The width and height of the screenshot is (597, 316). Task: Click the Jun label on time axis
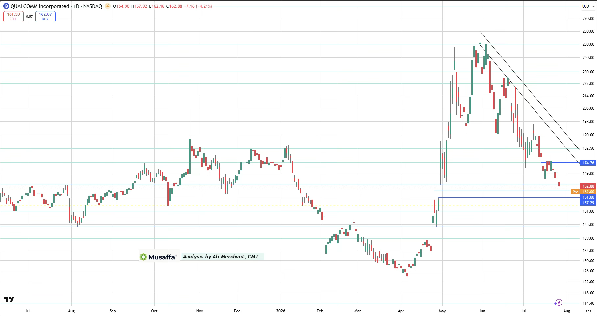click(x=482, y=311)
